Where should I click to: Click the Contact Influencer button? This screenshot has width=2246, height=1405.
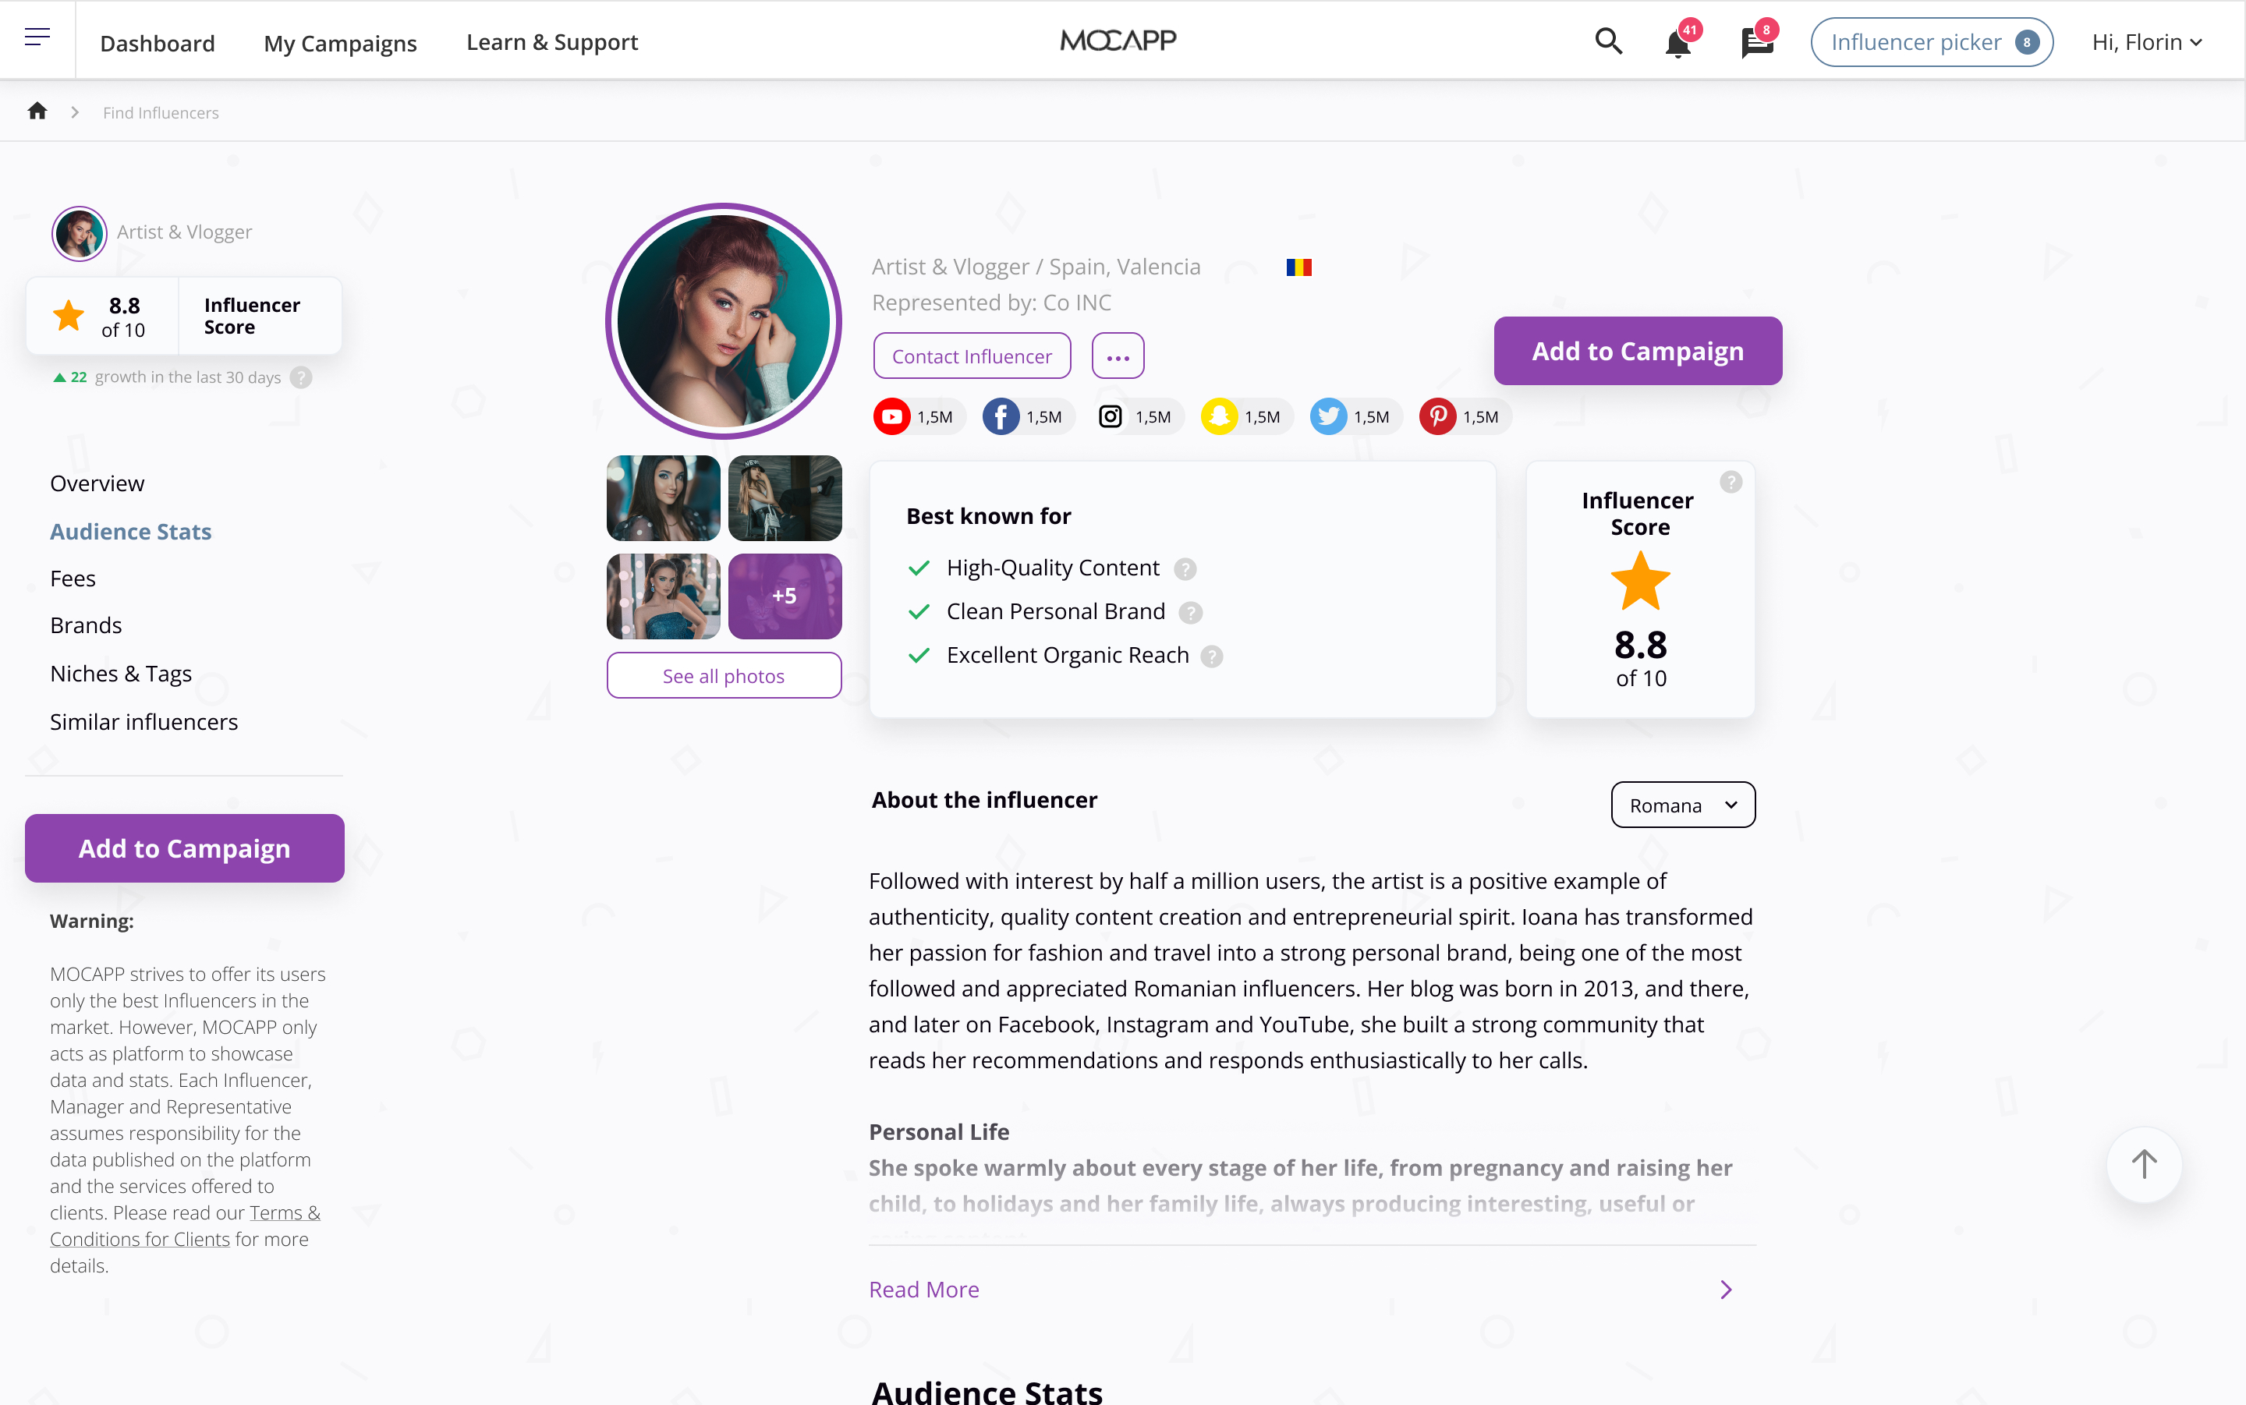pyautogui.click(x=974, y=356)
